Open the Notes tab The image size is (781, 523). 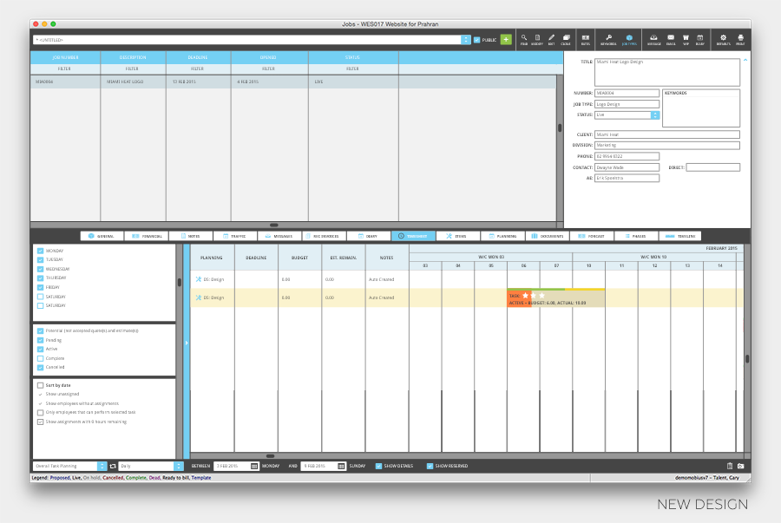point(191,236)
